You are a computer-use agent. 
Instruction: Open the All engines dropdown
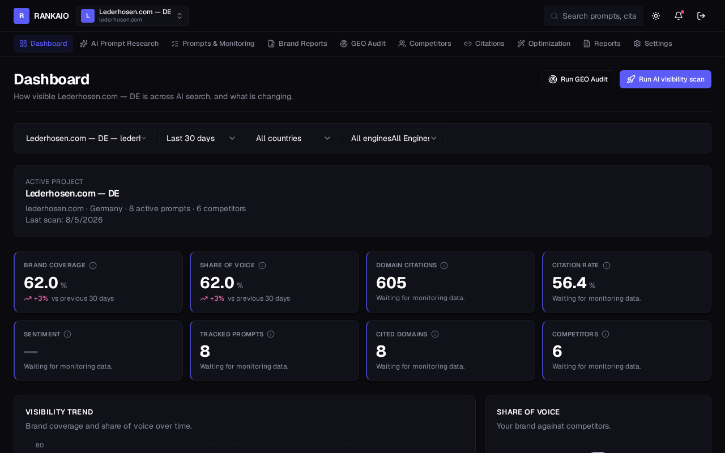(x=394, y=138)
